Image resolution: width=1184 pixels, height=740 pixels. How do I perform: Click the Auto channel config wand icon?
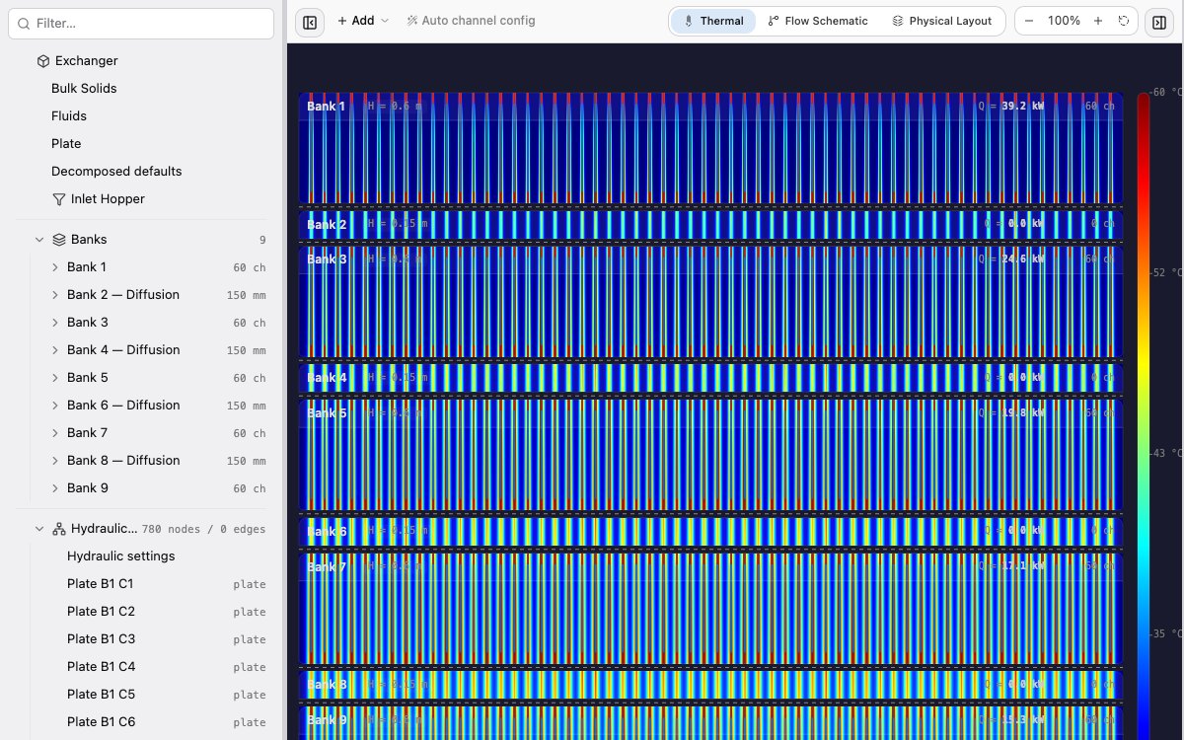[x=412, y=21]
